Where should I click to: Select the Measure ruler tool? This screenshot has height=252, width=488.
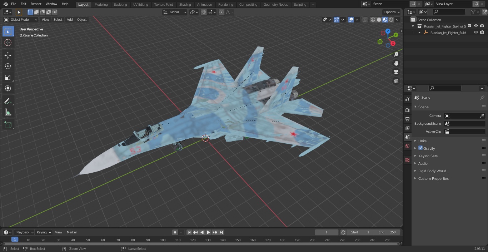[x=8, y=113]
